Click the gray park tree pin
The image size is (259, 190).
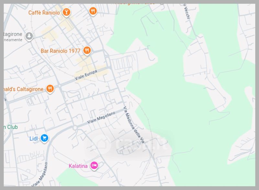29,36
